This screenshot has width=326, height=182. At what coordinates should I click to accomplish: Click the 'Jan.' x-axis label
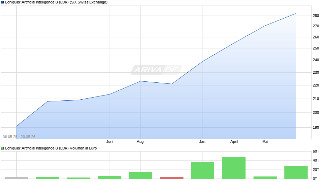(203, 142)
